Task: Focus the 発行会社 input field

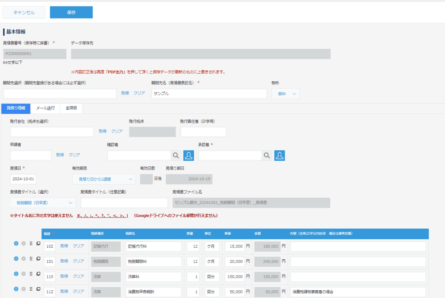Action: tap(52, 132)
